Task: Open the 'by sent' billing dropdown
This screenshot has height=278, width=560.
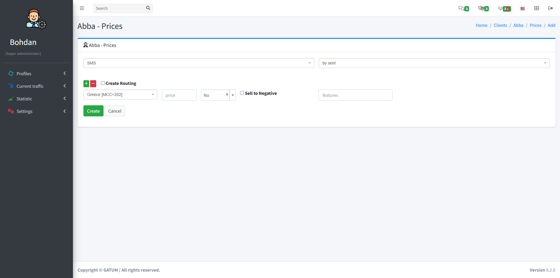Action: (x=434, y=63)
